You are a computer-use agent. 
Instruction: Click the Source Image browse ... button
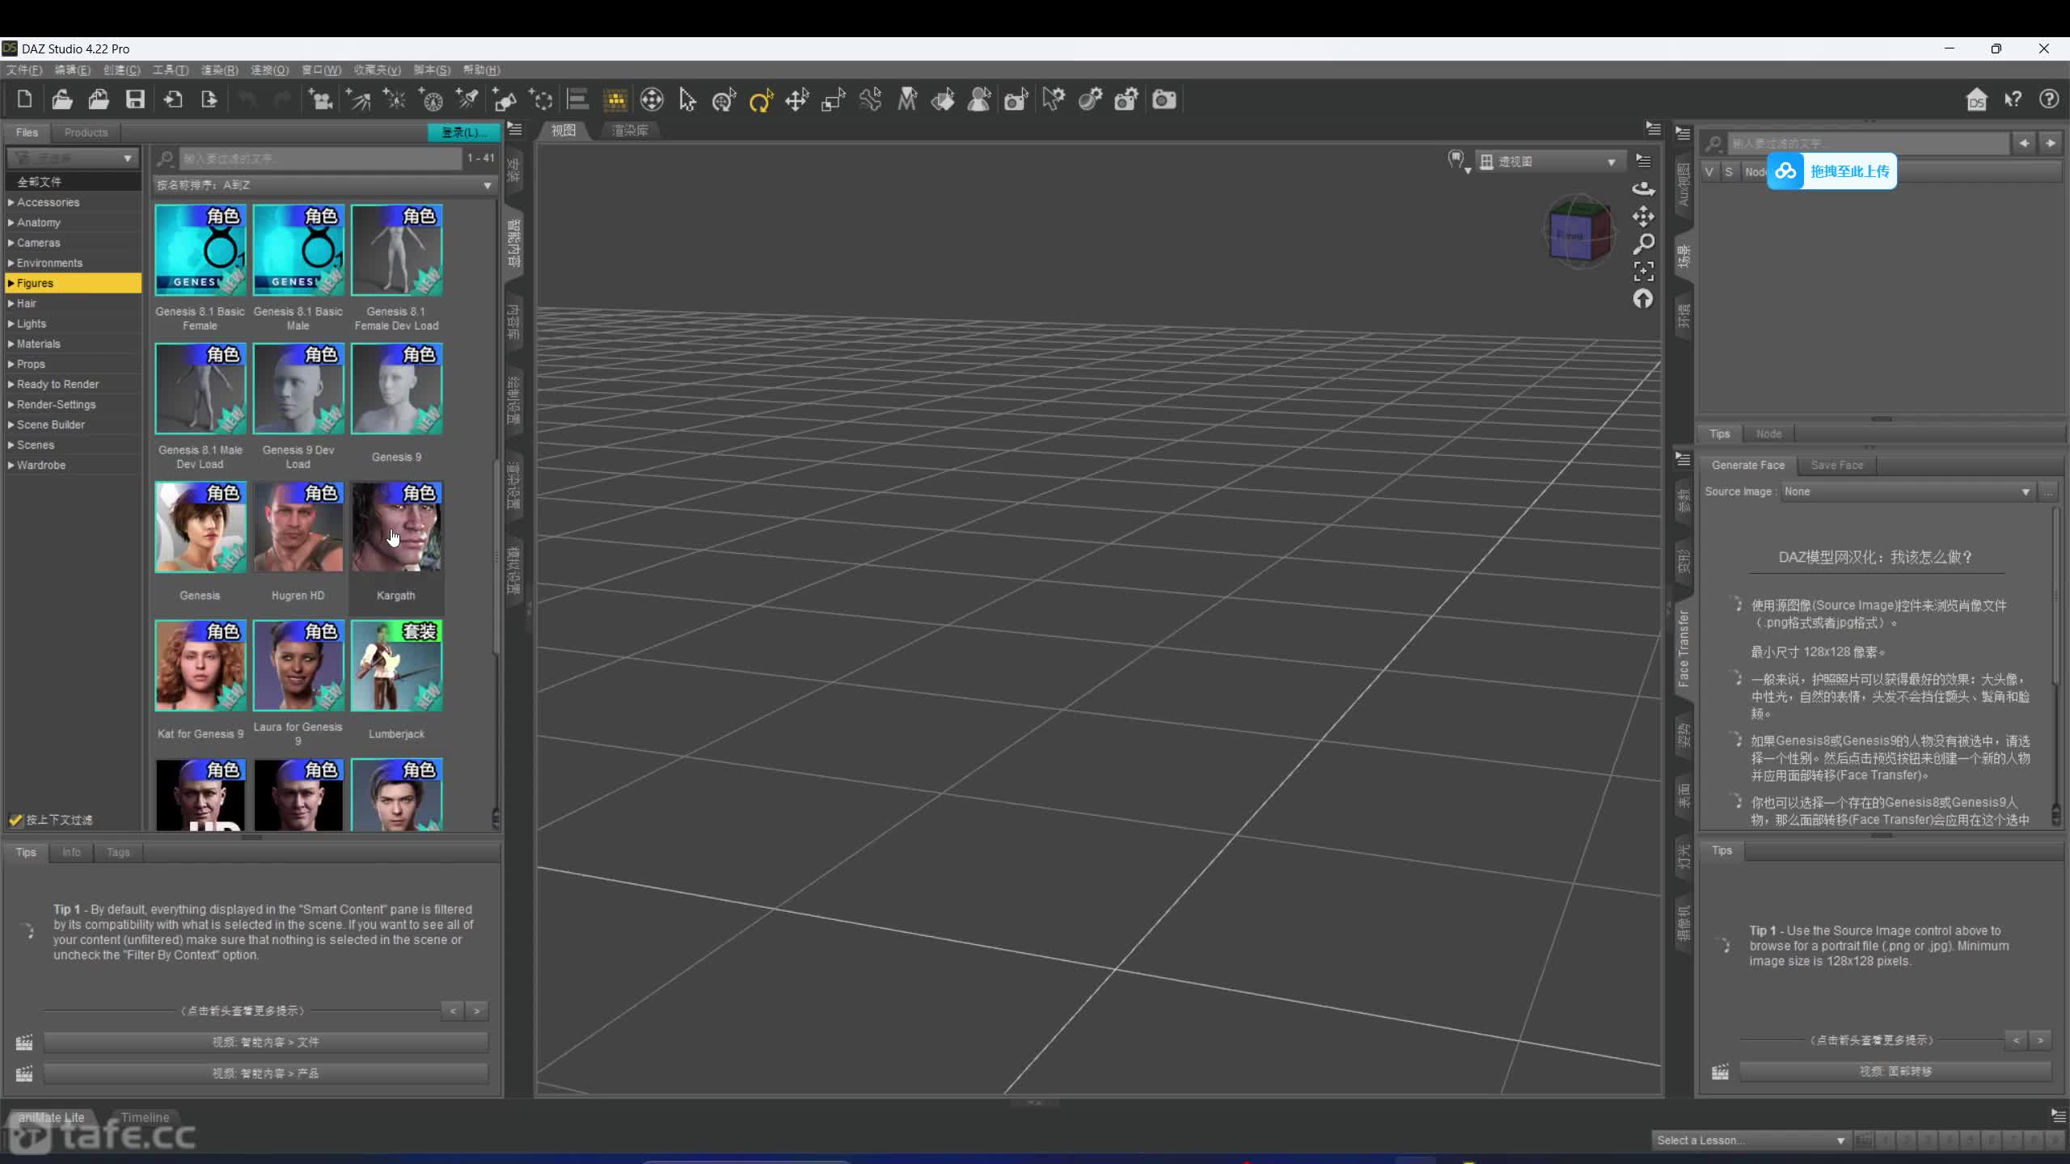pos(2048,491)
